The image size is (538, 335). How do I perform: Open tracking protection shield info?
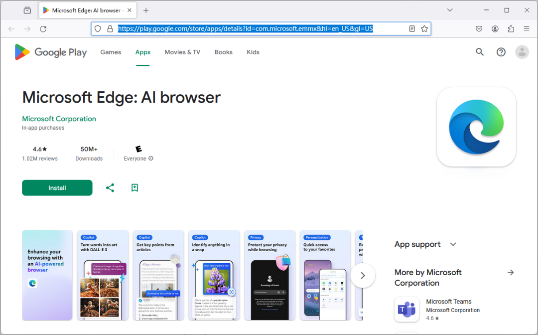(x=98, y=29)
